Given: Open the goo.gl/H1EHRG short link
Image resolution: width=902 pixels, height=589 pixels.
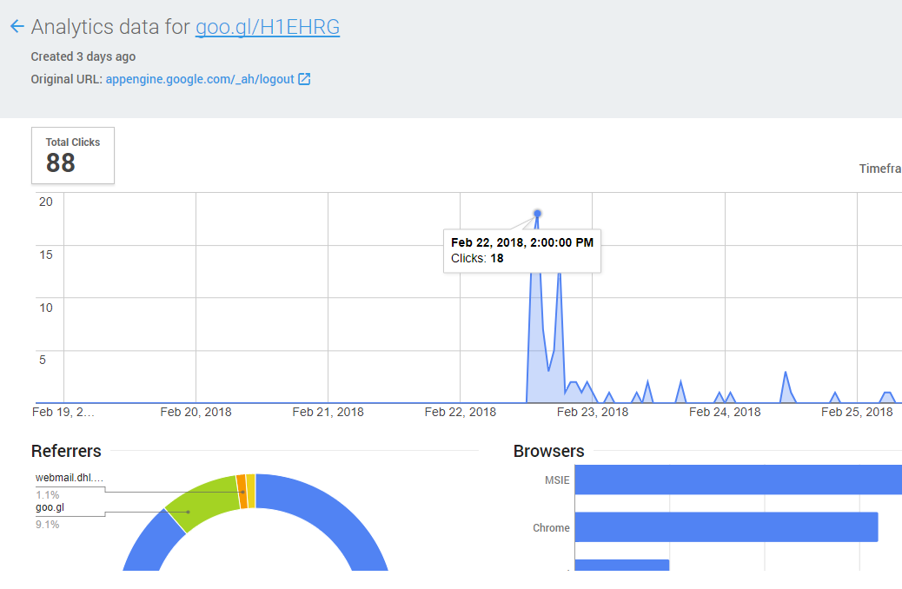Looking at the screenshot, I should tap(268, 27).
